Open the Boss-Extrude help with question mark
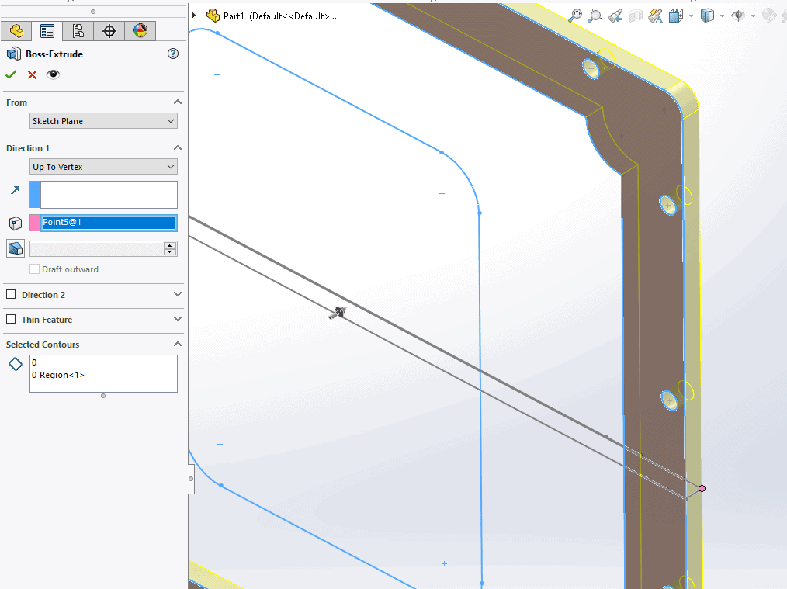This screenshot has width=787, height=589. tap(172, 54)
